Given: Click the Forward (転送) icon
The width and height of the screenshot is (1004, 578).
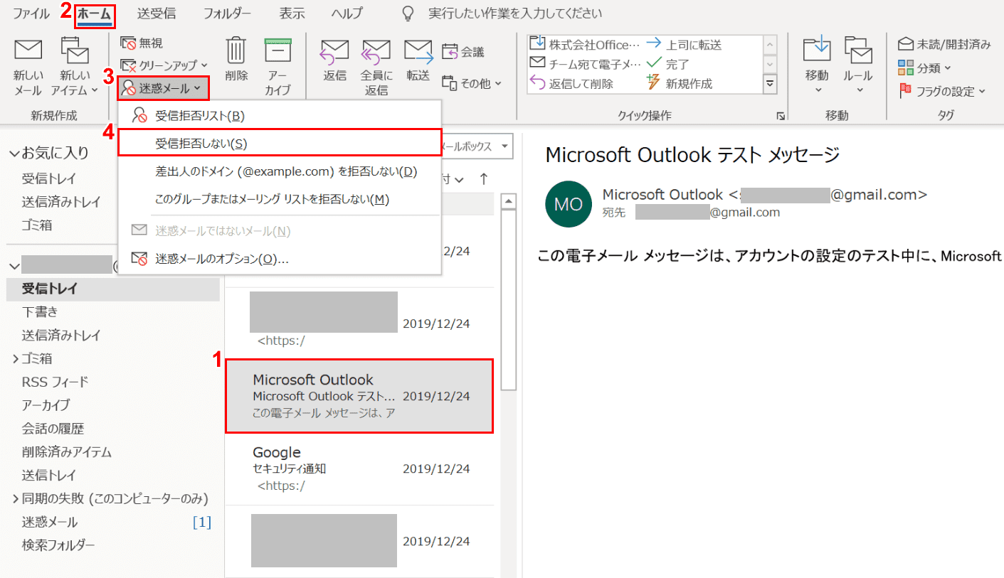Looking at the screenshot, I should coord(418,53).
